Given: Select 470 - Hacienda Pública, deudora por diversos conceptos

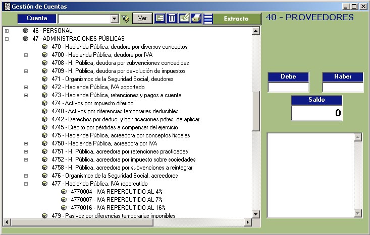Looking at the screenshot, I should (120, 47).
